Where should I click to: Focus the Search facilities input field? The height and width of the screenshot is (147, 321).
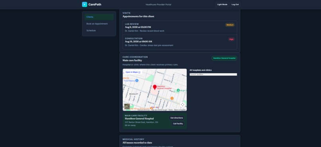(x=213, y=74)
